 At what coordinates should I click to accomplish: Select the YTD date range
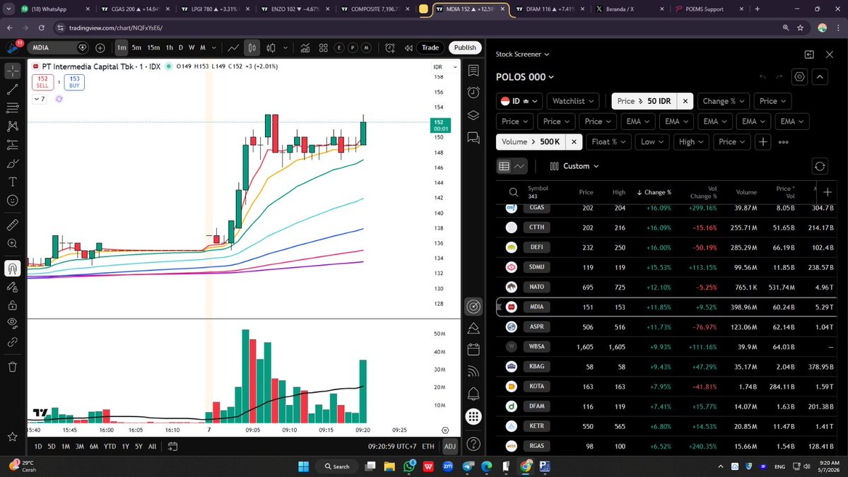pos(110,447)
